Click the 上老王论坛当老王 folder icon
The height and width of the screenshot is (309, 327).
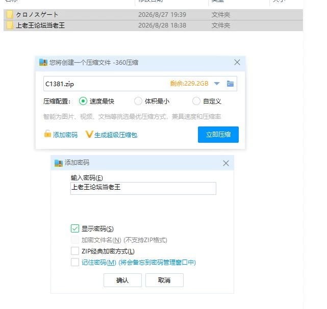click(x=10, y=25)
